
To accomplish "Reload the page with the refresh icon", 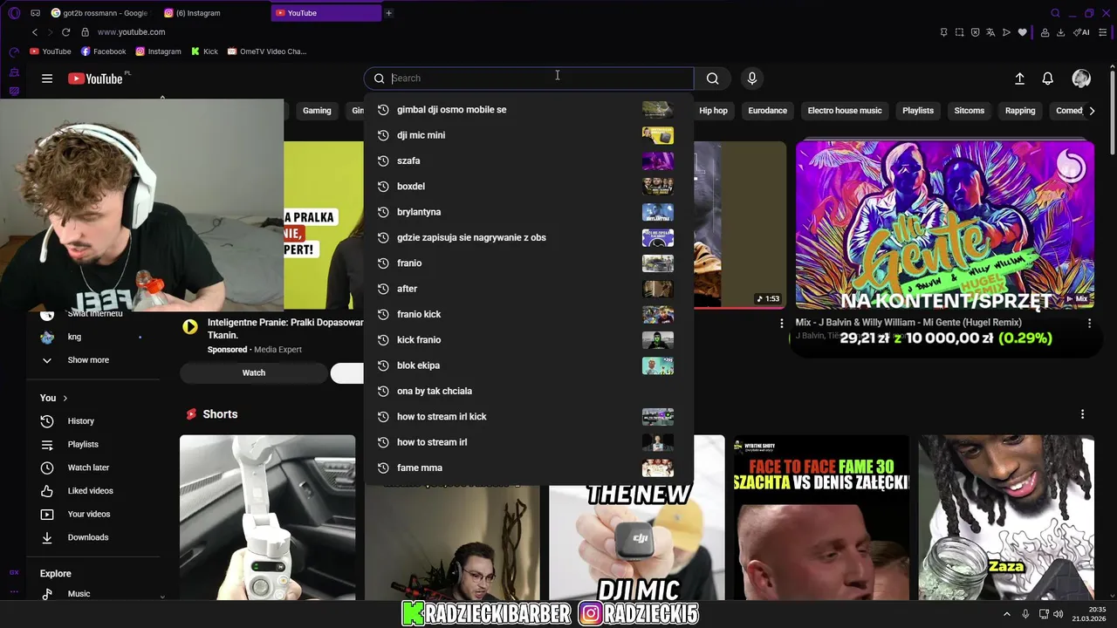I will tap(65, 32).
